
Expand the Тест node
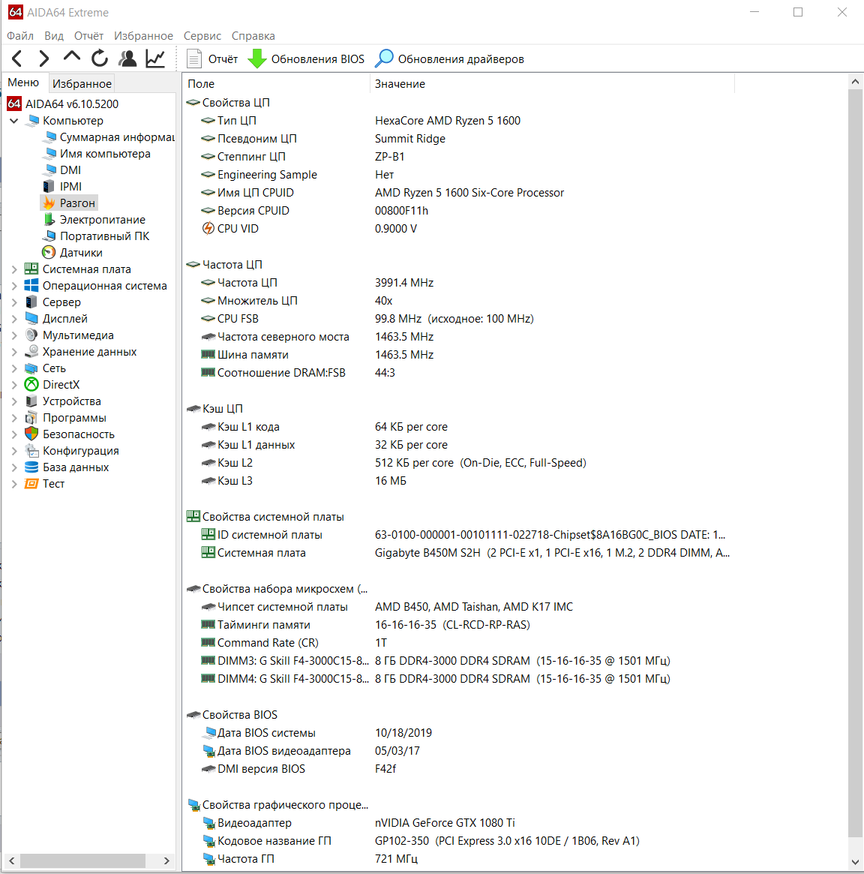[14, 484]
